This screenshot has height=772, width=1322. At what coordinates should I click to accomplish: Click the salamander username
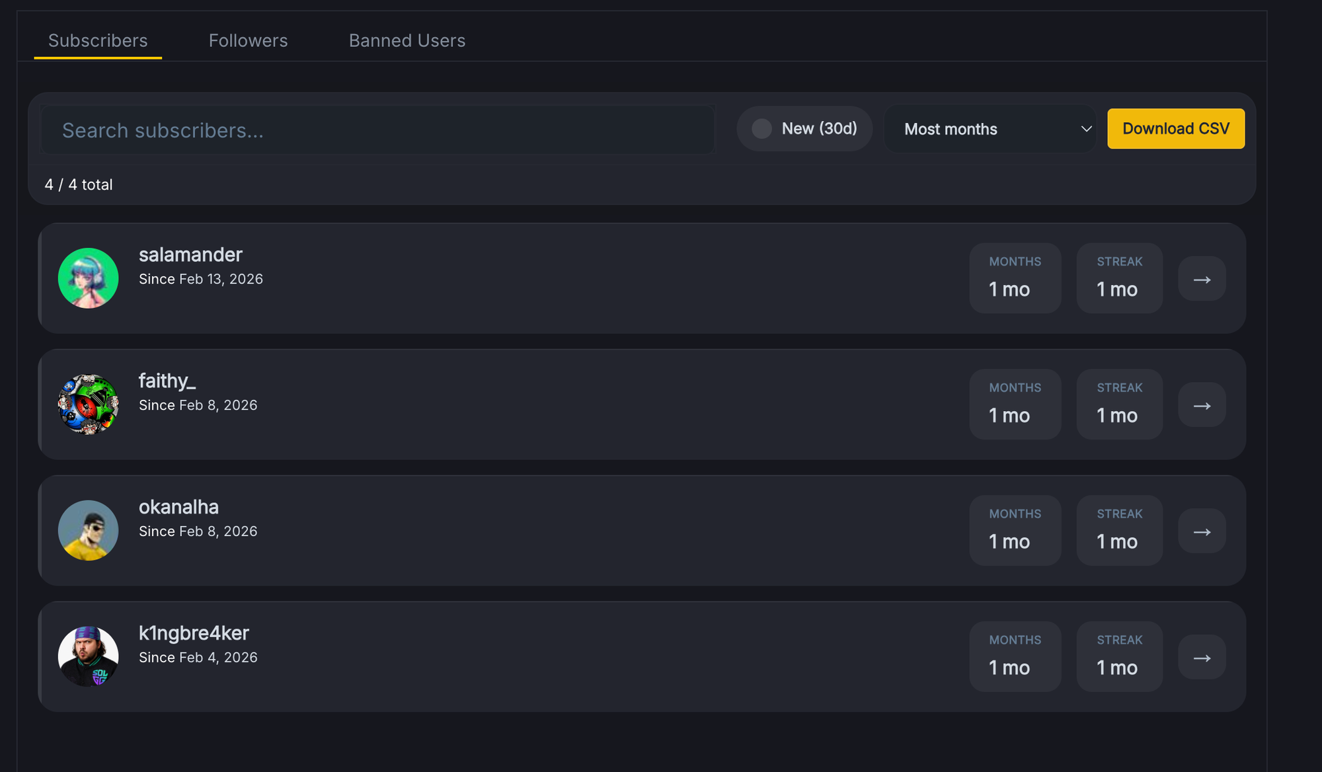(190, 254)
